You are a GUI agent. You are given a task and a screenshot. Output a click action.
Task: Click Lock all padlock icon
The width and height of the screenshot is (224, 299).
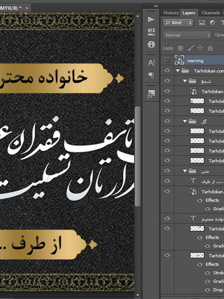tap(210, 48)
